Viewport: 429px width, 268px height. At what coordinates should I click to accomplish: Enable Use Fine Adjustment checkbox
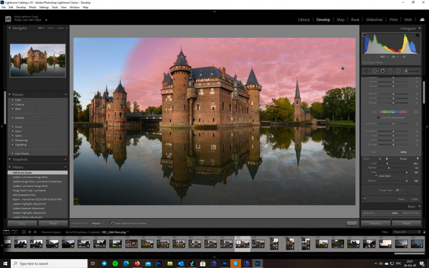(378, 117)
